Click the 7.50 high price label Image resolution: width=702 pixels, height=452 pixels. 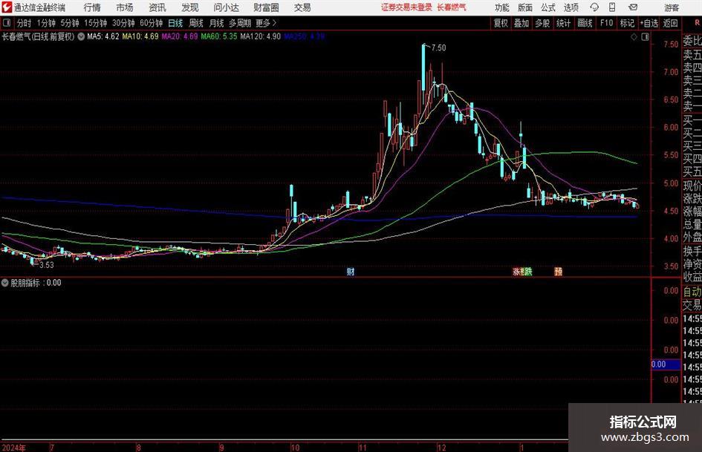[x=439, y=48]
